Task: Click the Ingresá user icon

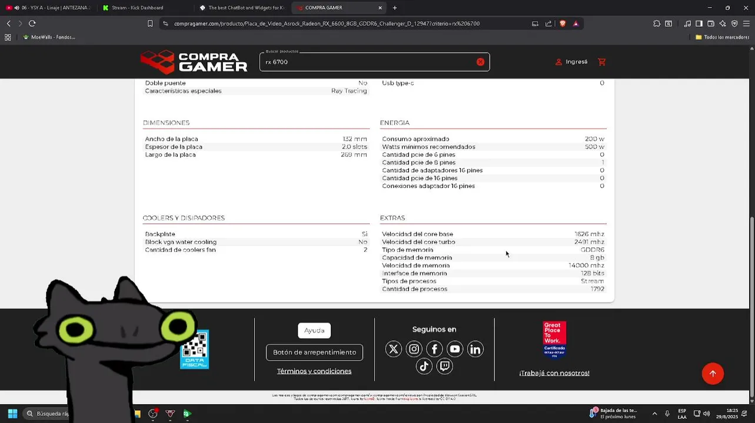Action: point(558,62)
